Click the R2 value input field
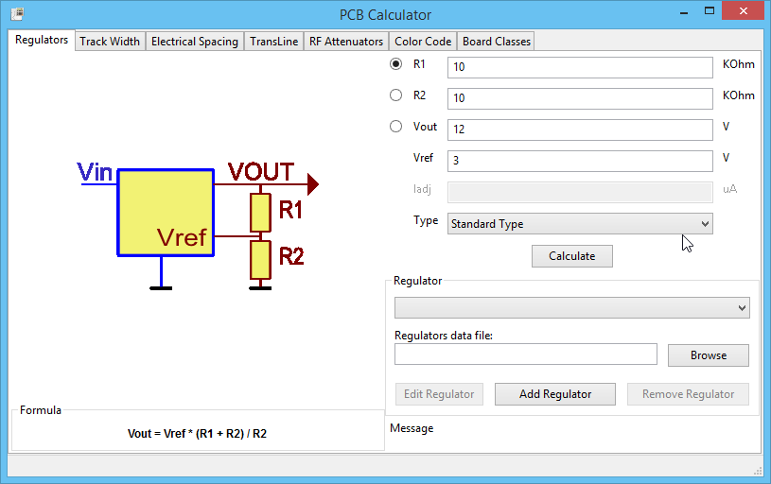Image resolution: width=771 pixels, height=484 pixels. coord(580,98)
